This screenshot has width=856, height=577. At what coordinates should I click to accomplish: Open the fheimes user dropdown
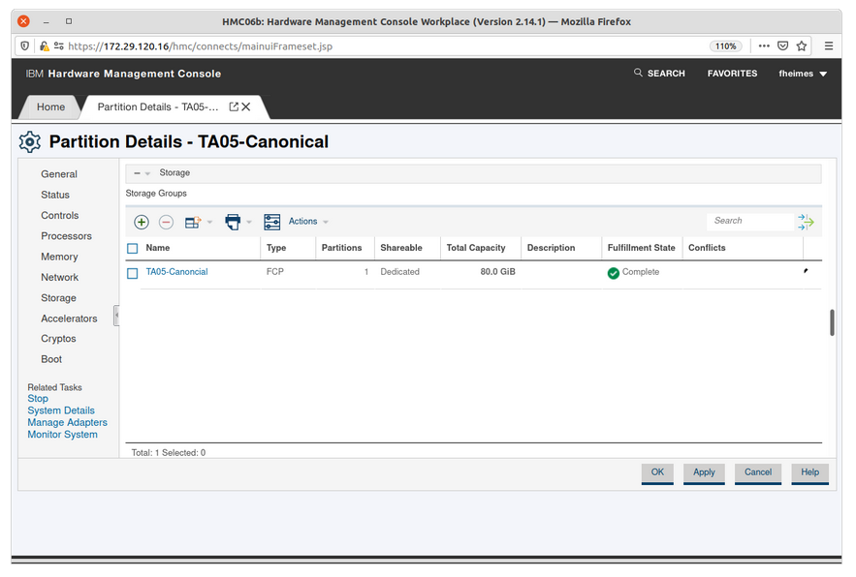[x=803, y=74]
